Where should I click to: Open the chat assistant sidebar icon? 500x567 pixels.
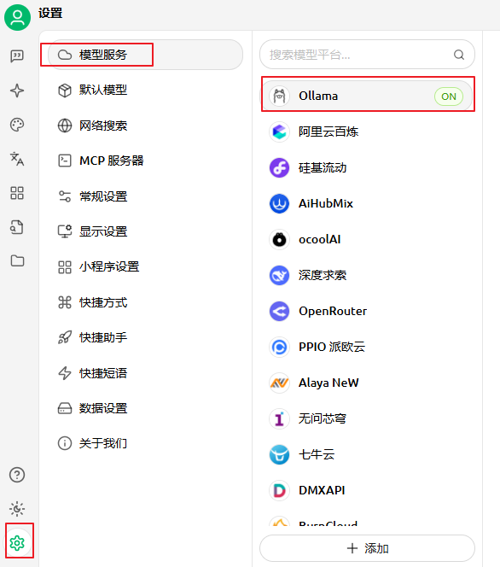tap(17, 56)
